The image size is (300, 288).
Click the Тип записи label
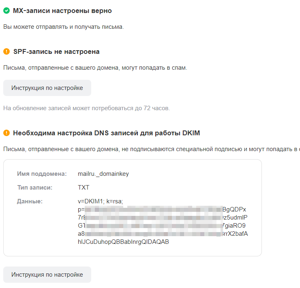tap(35, 188)
